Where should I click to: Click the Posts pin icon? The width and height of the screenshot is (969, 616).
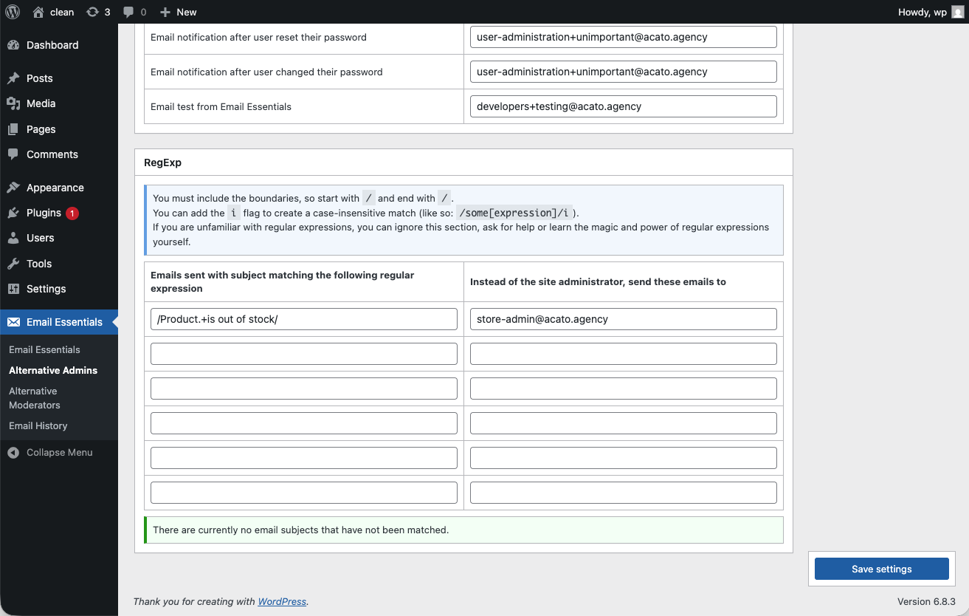coord(13,78)
